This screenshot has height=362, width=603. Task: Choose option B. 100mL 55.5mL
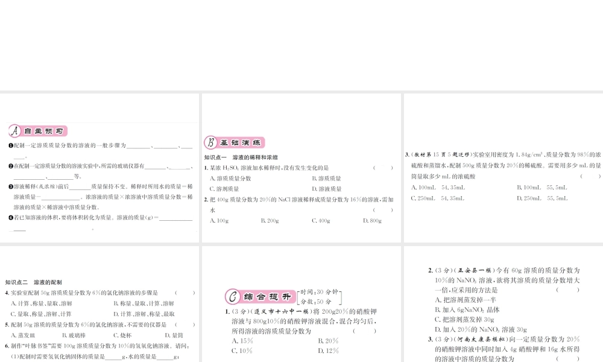click(542, 188)
